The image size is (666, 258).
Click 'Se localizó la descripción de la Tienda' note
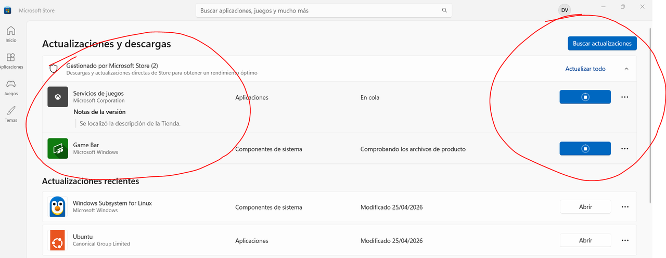pyautogui.click(x=130, y=123)
